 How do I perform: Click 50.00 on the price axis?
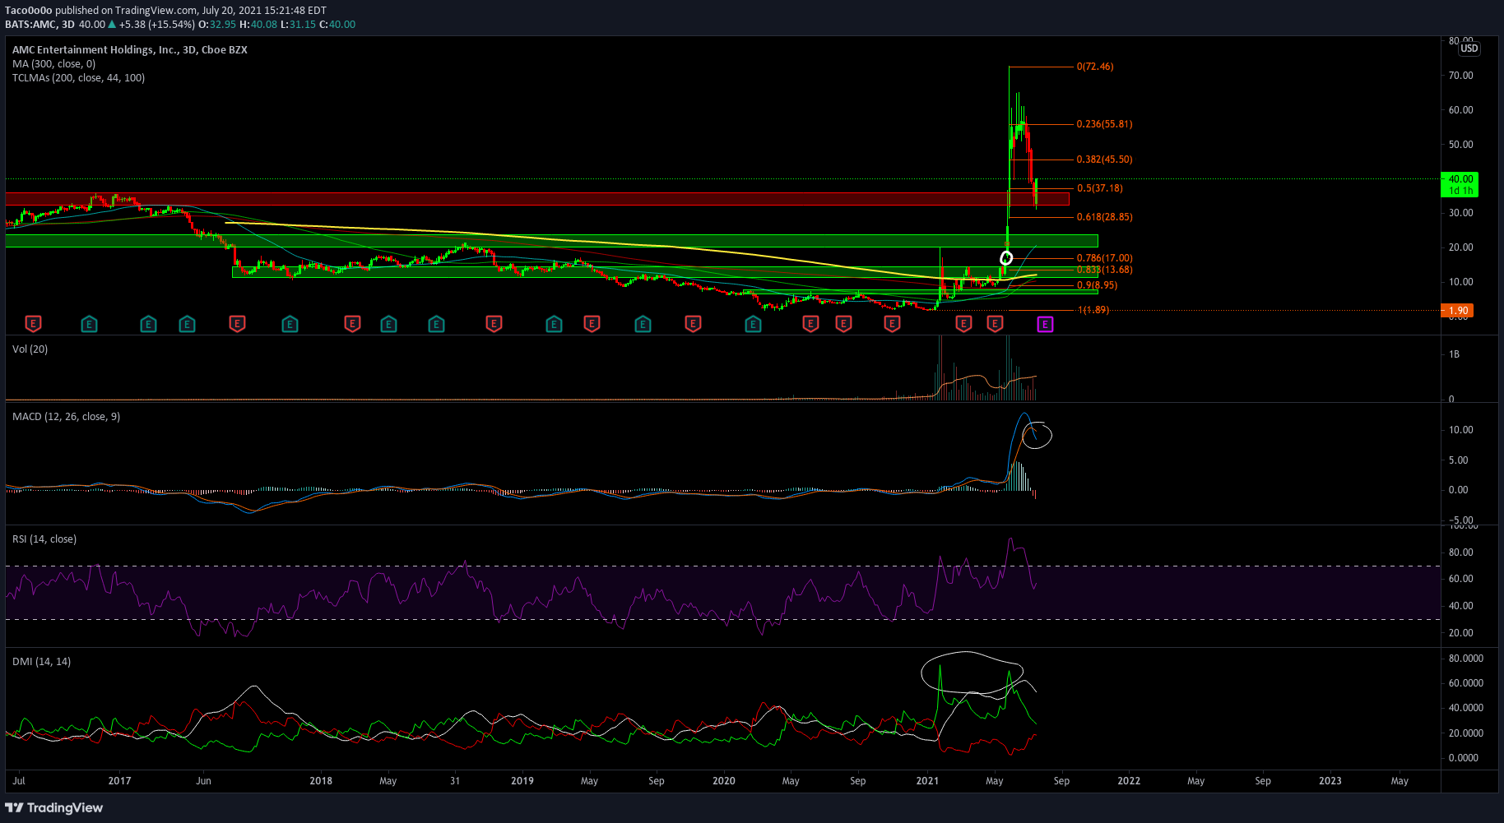pos(1461,145)
